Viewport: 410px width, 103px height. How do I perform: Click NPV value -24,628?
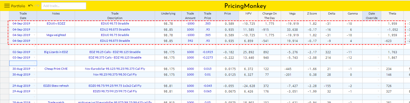pos(248,86)
